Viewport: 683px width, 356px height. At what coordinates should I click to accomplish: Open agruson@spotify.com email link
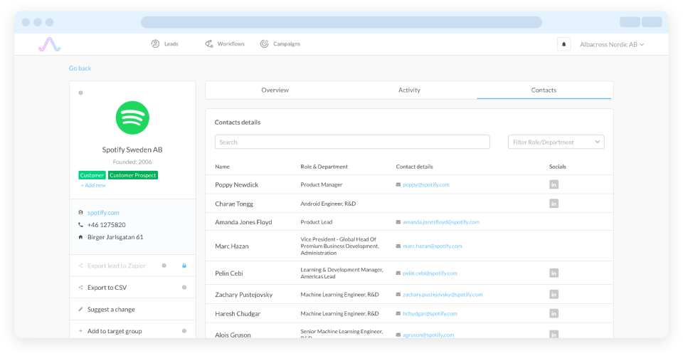coord(428,335)
